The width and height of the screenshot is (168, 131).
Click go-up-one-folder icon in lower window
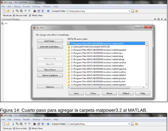click(137, 124)
